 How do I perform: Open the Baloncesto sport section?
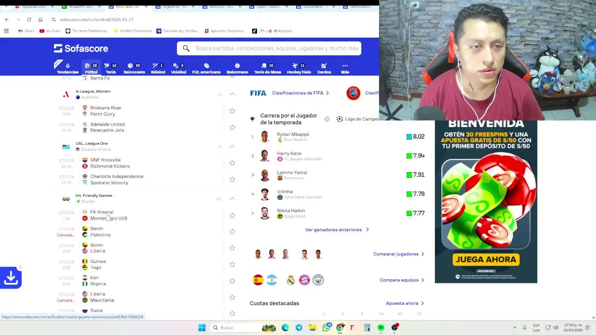[x=134, y=68]
